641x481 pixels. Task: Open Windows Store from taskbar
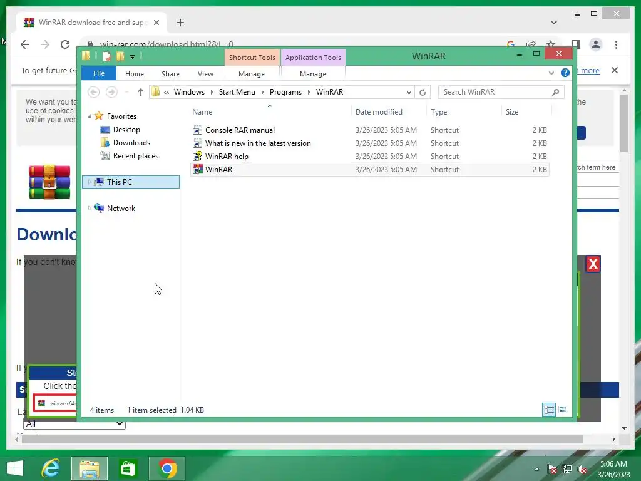click(x=128, y=468)
